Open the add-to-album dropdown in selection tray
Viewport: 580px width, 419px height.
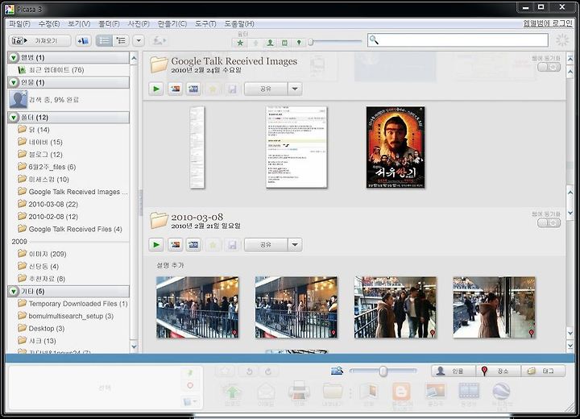[190, 401]
